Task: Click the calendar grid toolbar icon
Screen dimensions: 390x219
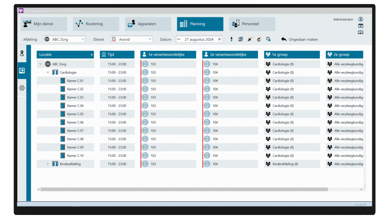Action: [x=240, y=39]
